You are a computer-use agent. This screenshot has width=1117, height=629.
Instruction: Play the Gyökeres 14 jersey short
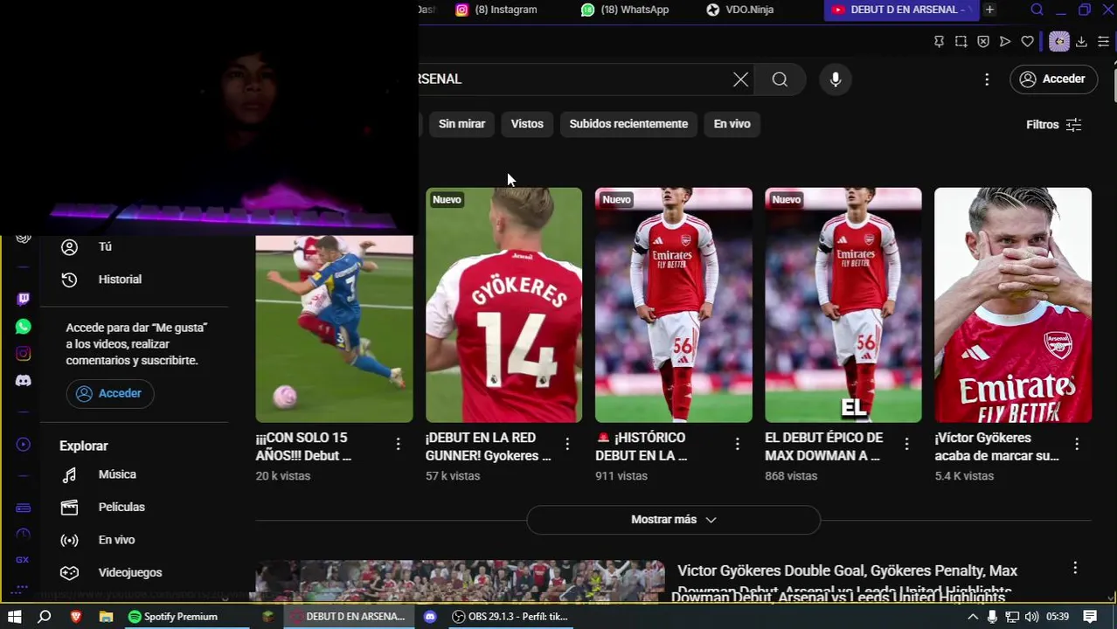[503, 305]
